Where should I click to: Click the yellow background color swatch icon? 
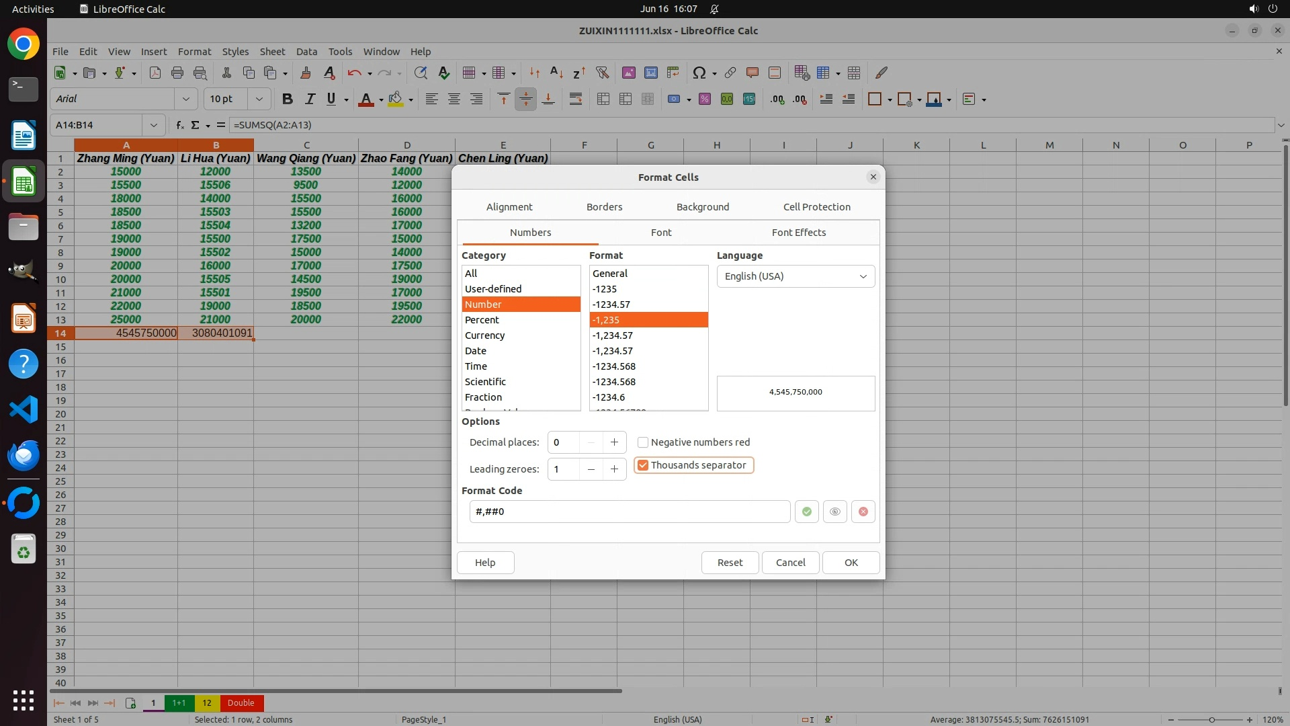[x=395, y=99]
